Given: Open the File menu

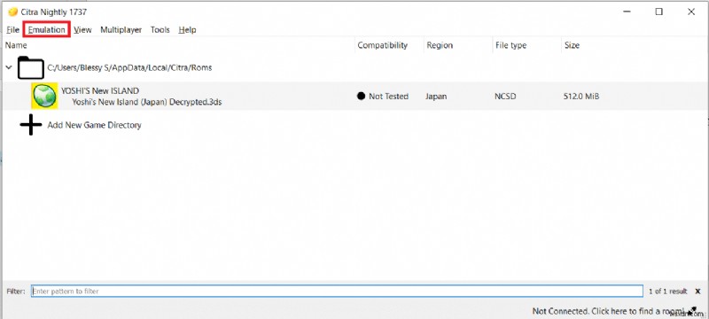Looking at the screenshot, I should tap(12, 30).
